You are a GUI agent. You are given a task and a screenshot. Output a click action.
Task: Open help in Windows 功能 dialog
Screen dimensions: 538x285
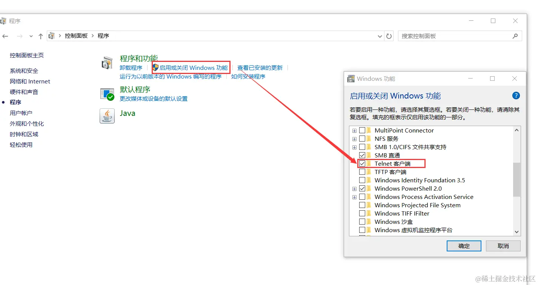coord(516,96)
